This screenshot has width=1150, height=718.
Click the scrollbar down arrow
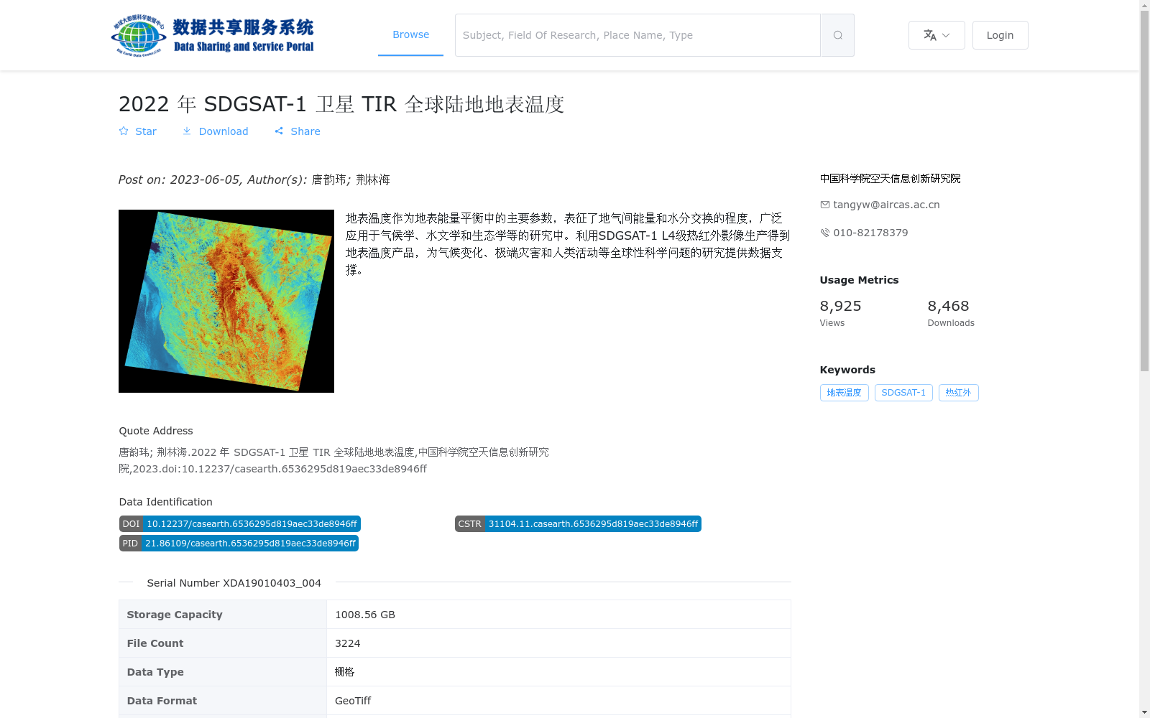[x=1144, y=712]
